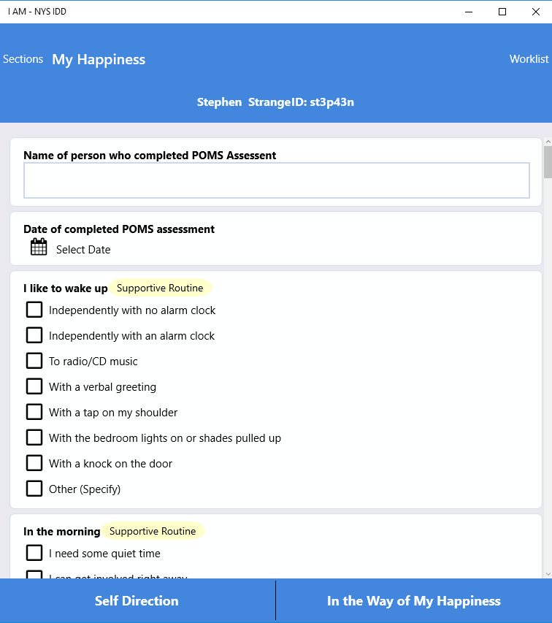The width and height of the screenshot is (552, 623).
Task: Click the Supportive Routine badge beside 'I like to wake up'
Action: [160, 288]
